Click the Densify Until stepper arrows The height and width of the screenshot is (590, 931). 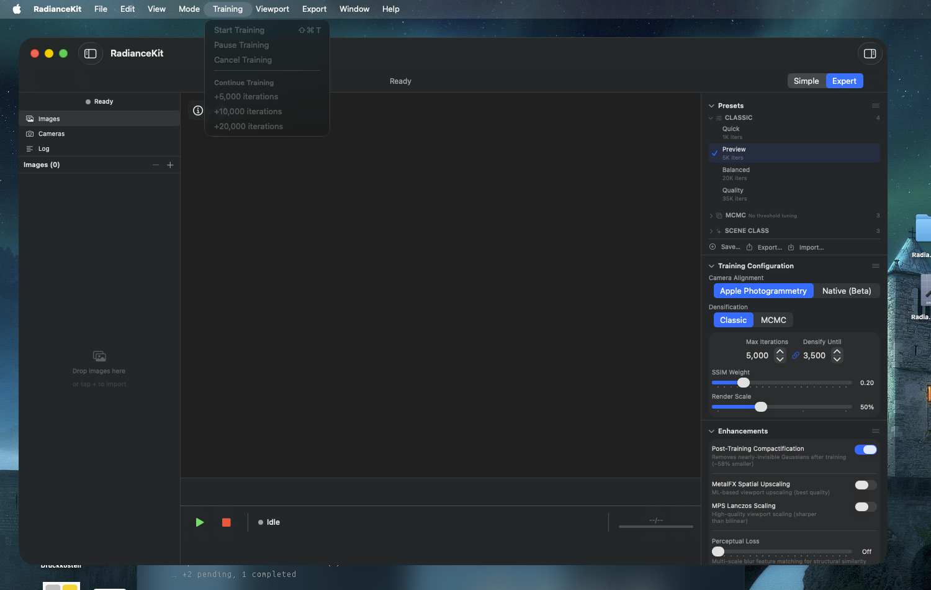pyautogui.click(x=837, y=355)
